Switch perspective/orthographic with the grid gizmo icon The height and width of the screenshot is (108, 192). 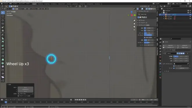134,30
